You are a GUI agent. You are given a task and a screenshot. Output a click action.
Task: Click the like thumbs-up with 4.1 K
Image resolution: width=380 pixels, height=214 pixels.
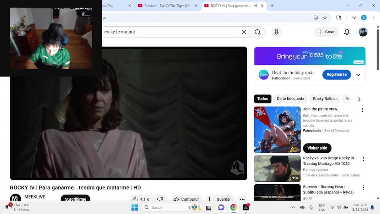click(x=141, y=199)
